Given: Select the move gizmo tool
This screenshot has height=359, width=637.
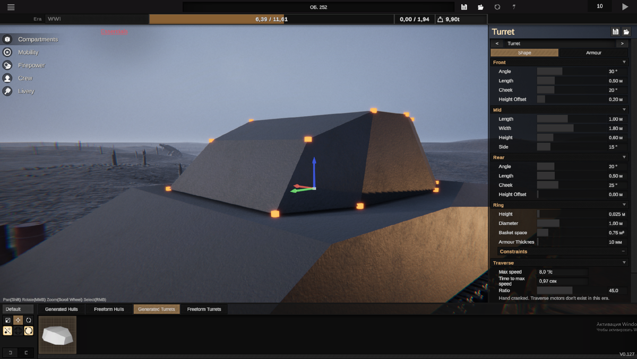Looking at the screenshot, I should 18,320.
